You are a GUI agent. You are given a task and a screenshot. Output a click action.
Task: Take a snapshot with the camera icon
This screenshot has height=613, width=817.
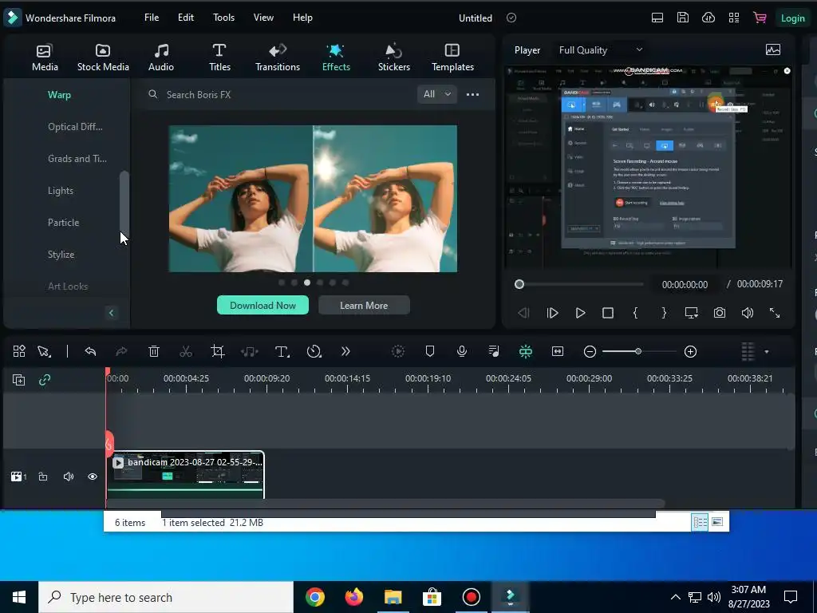pos(720,313)
